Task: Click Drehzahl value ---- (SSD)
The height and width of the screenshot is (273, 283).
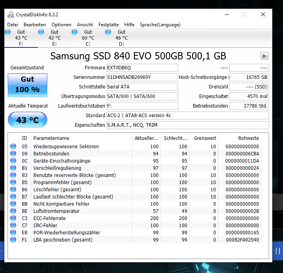Action: click(x=249, y=87)
